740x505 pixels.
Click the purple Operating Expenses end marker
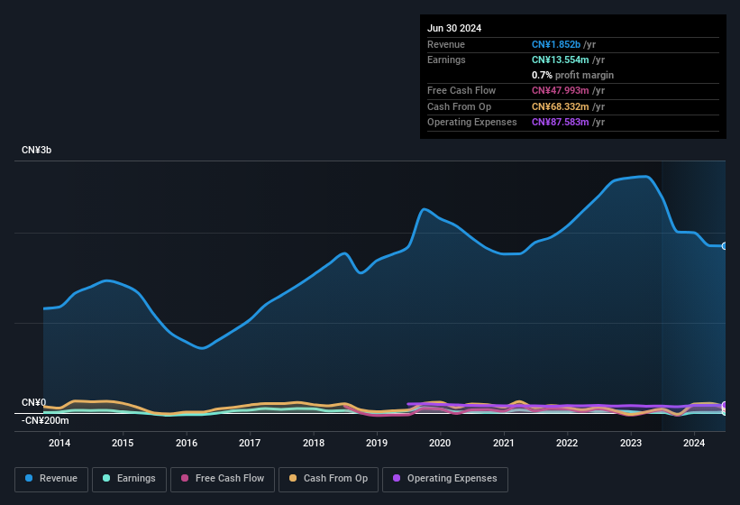click(x=725, y=405)
